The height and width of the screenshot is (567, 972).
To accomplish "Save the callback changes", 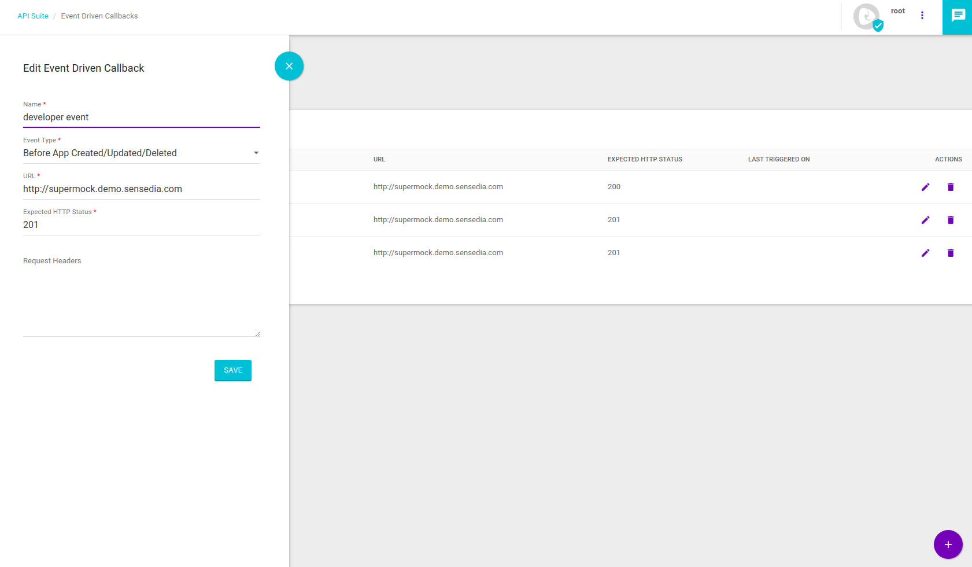I will [x=232, y=370].
